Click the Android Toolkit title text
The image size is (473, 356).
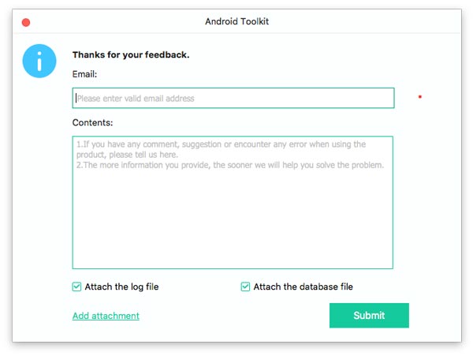[236, 21]
